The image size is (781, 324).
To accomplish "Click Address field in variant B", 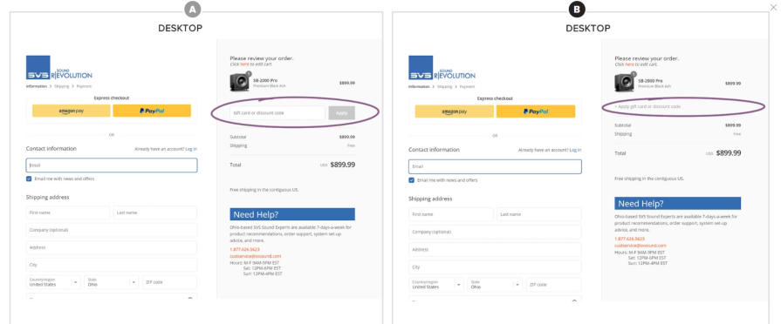I will click(495, 249).
